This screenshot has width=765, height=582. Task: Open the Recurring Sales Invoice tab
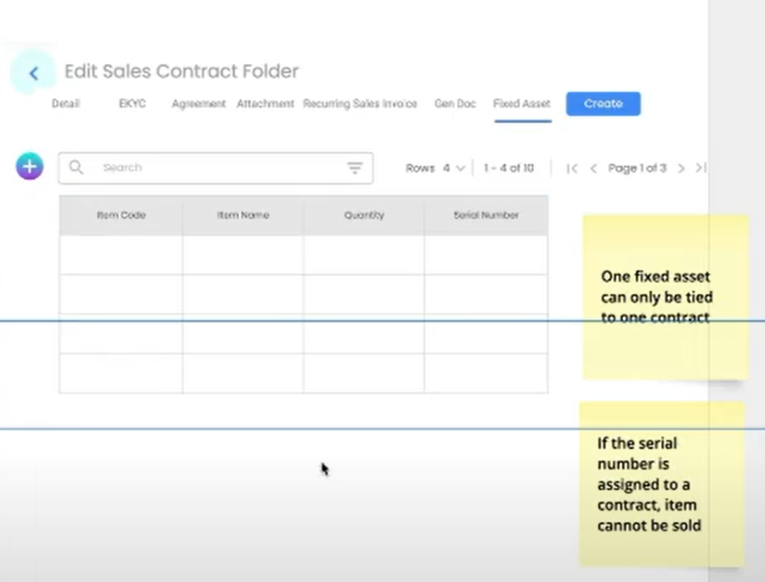(360, 104)
